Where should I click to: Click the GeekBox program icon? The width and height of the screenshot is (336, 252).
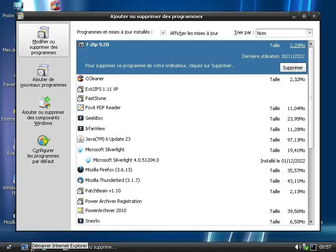point(81,118)
